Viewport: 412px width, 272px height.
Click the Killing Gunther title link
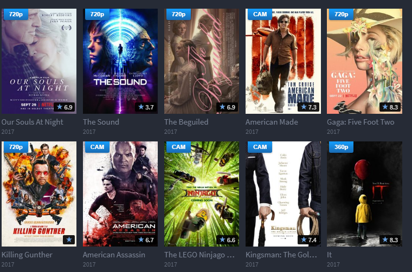[27, 255]
